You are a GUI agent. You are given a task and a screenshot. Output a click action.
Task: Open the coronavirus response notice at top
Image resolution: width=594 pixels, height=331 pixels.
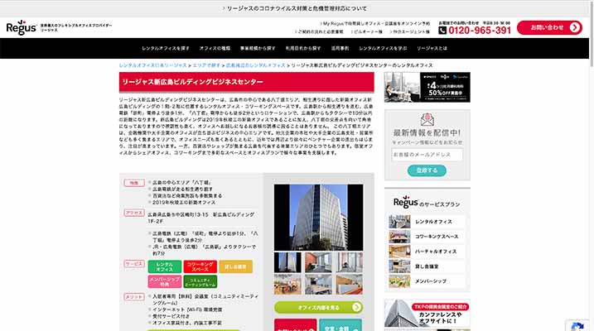pyautogui.click(x=294, y=8)
